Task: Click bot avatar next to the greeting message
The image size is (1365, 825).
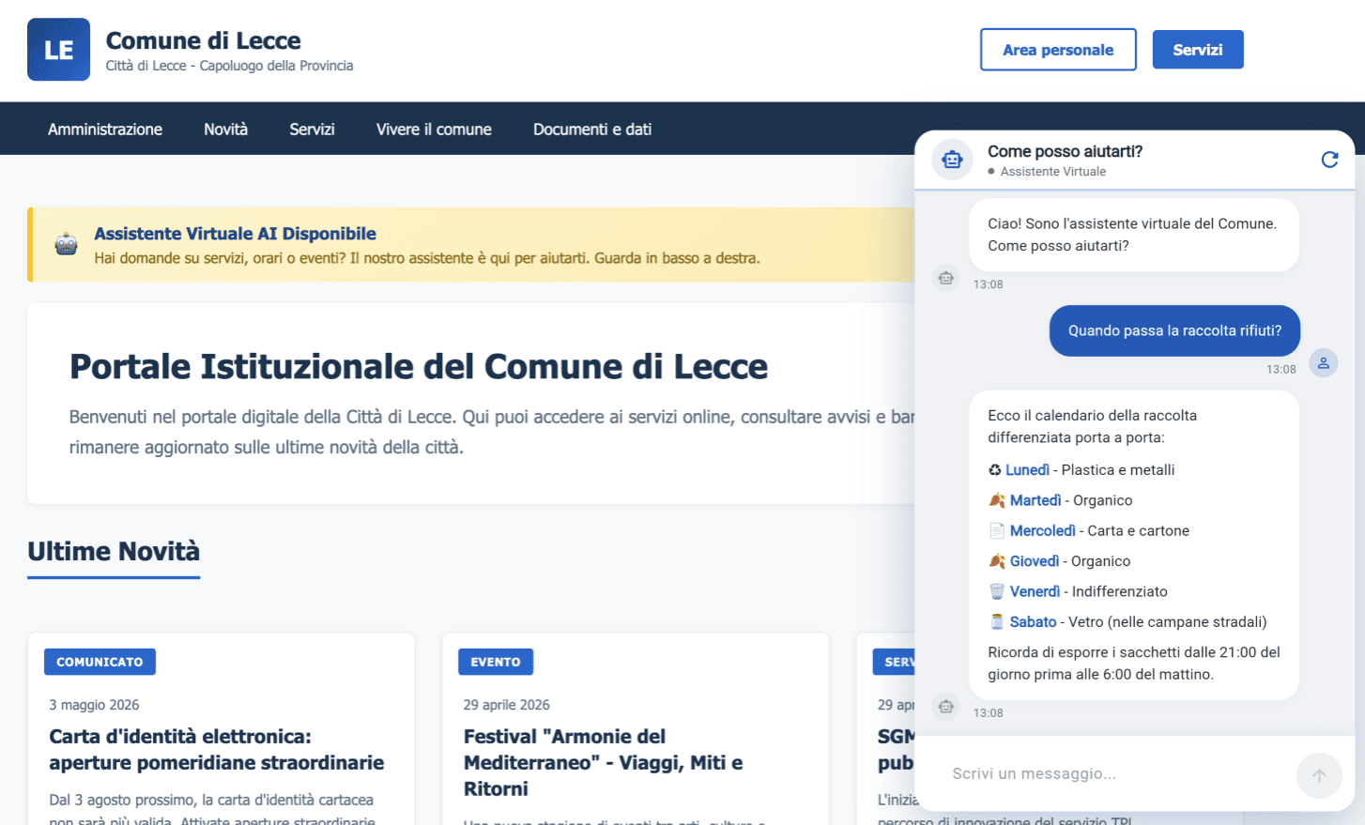Action: point(945,278)
